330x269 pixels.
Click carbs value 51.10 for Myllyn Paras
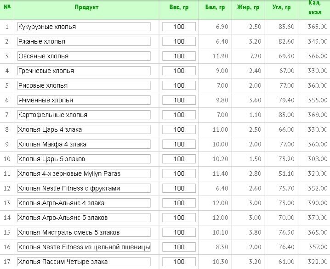coord(286,174)
